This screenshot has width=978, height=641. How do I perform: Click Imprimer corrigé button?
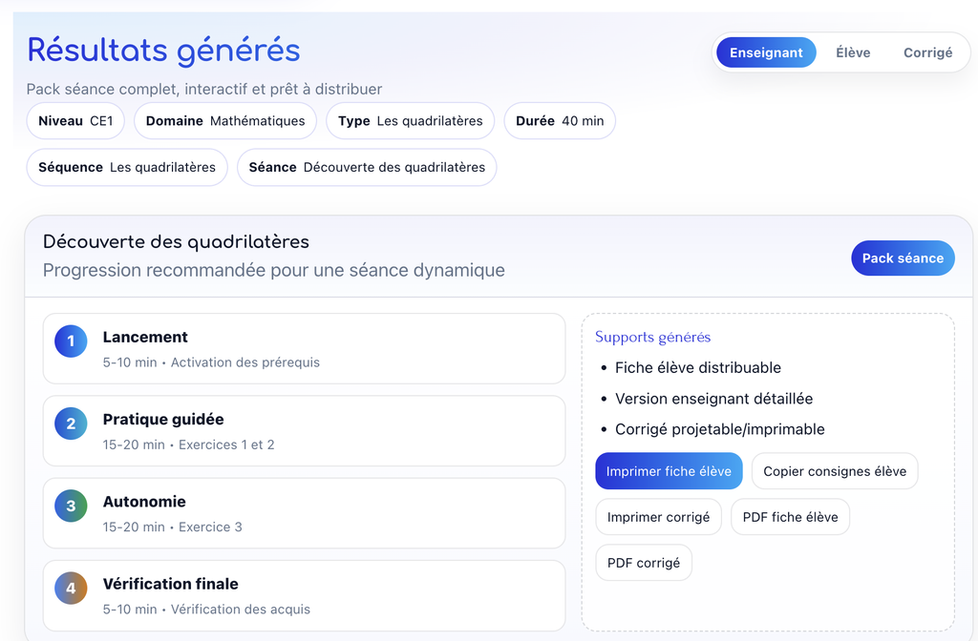pyautogui.click(x=658, y=517)
